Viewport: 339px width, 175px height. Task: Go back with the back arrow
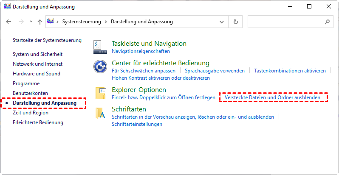pyautogui.click(x=9, y=22)
